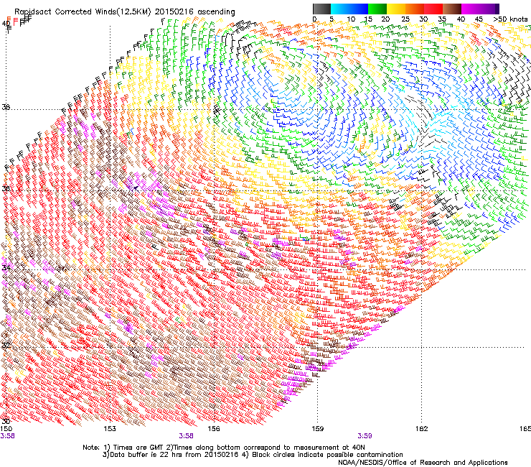Click the longitude label '156'
This screenshot has height=467, width=531.
[214, 429]
